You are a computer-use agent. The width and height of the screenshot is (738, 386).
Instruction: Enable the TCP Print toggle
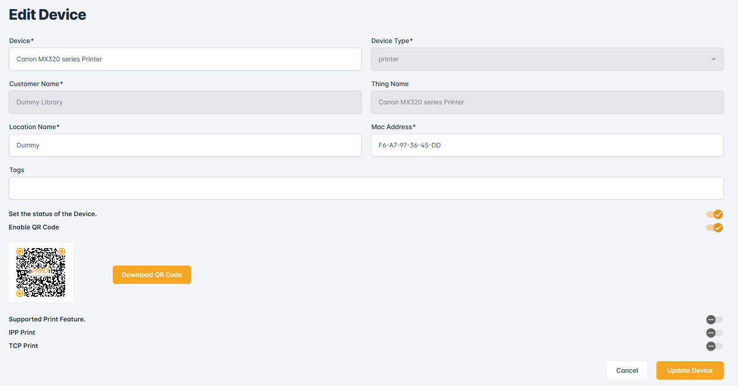pyautogui.click(x=714, y=346)
